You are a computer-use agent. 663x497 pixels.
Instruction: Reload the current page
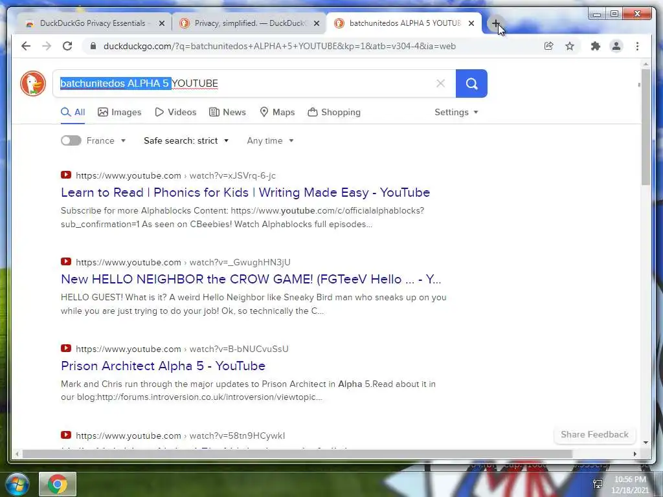pos(67,46)
